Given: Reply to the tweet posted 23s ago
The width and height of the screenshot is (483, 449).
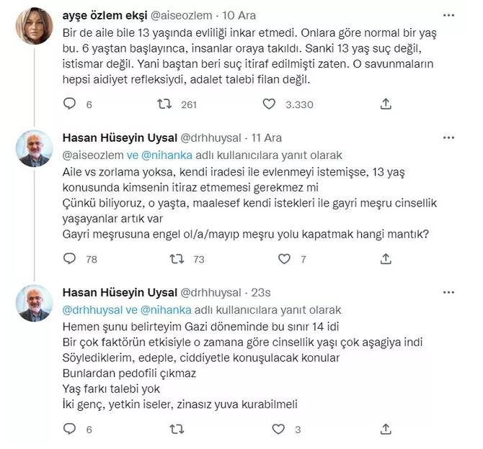Looking at the screenshot, I should point(69,430).
